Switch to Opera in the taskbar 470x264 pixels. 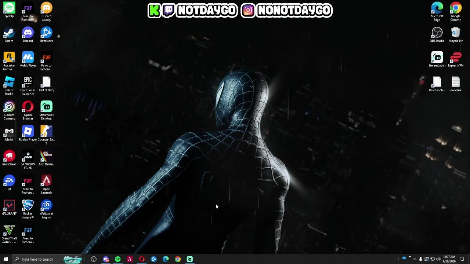[142, 259]
